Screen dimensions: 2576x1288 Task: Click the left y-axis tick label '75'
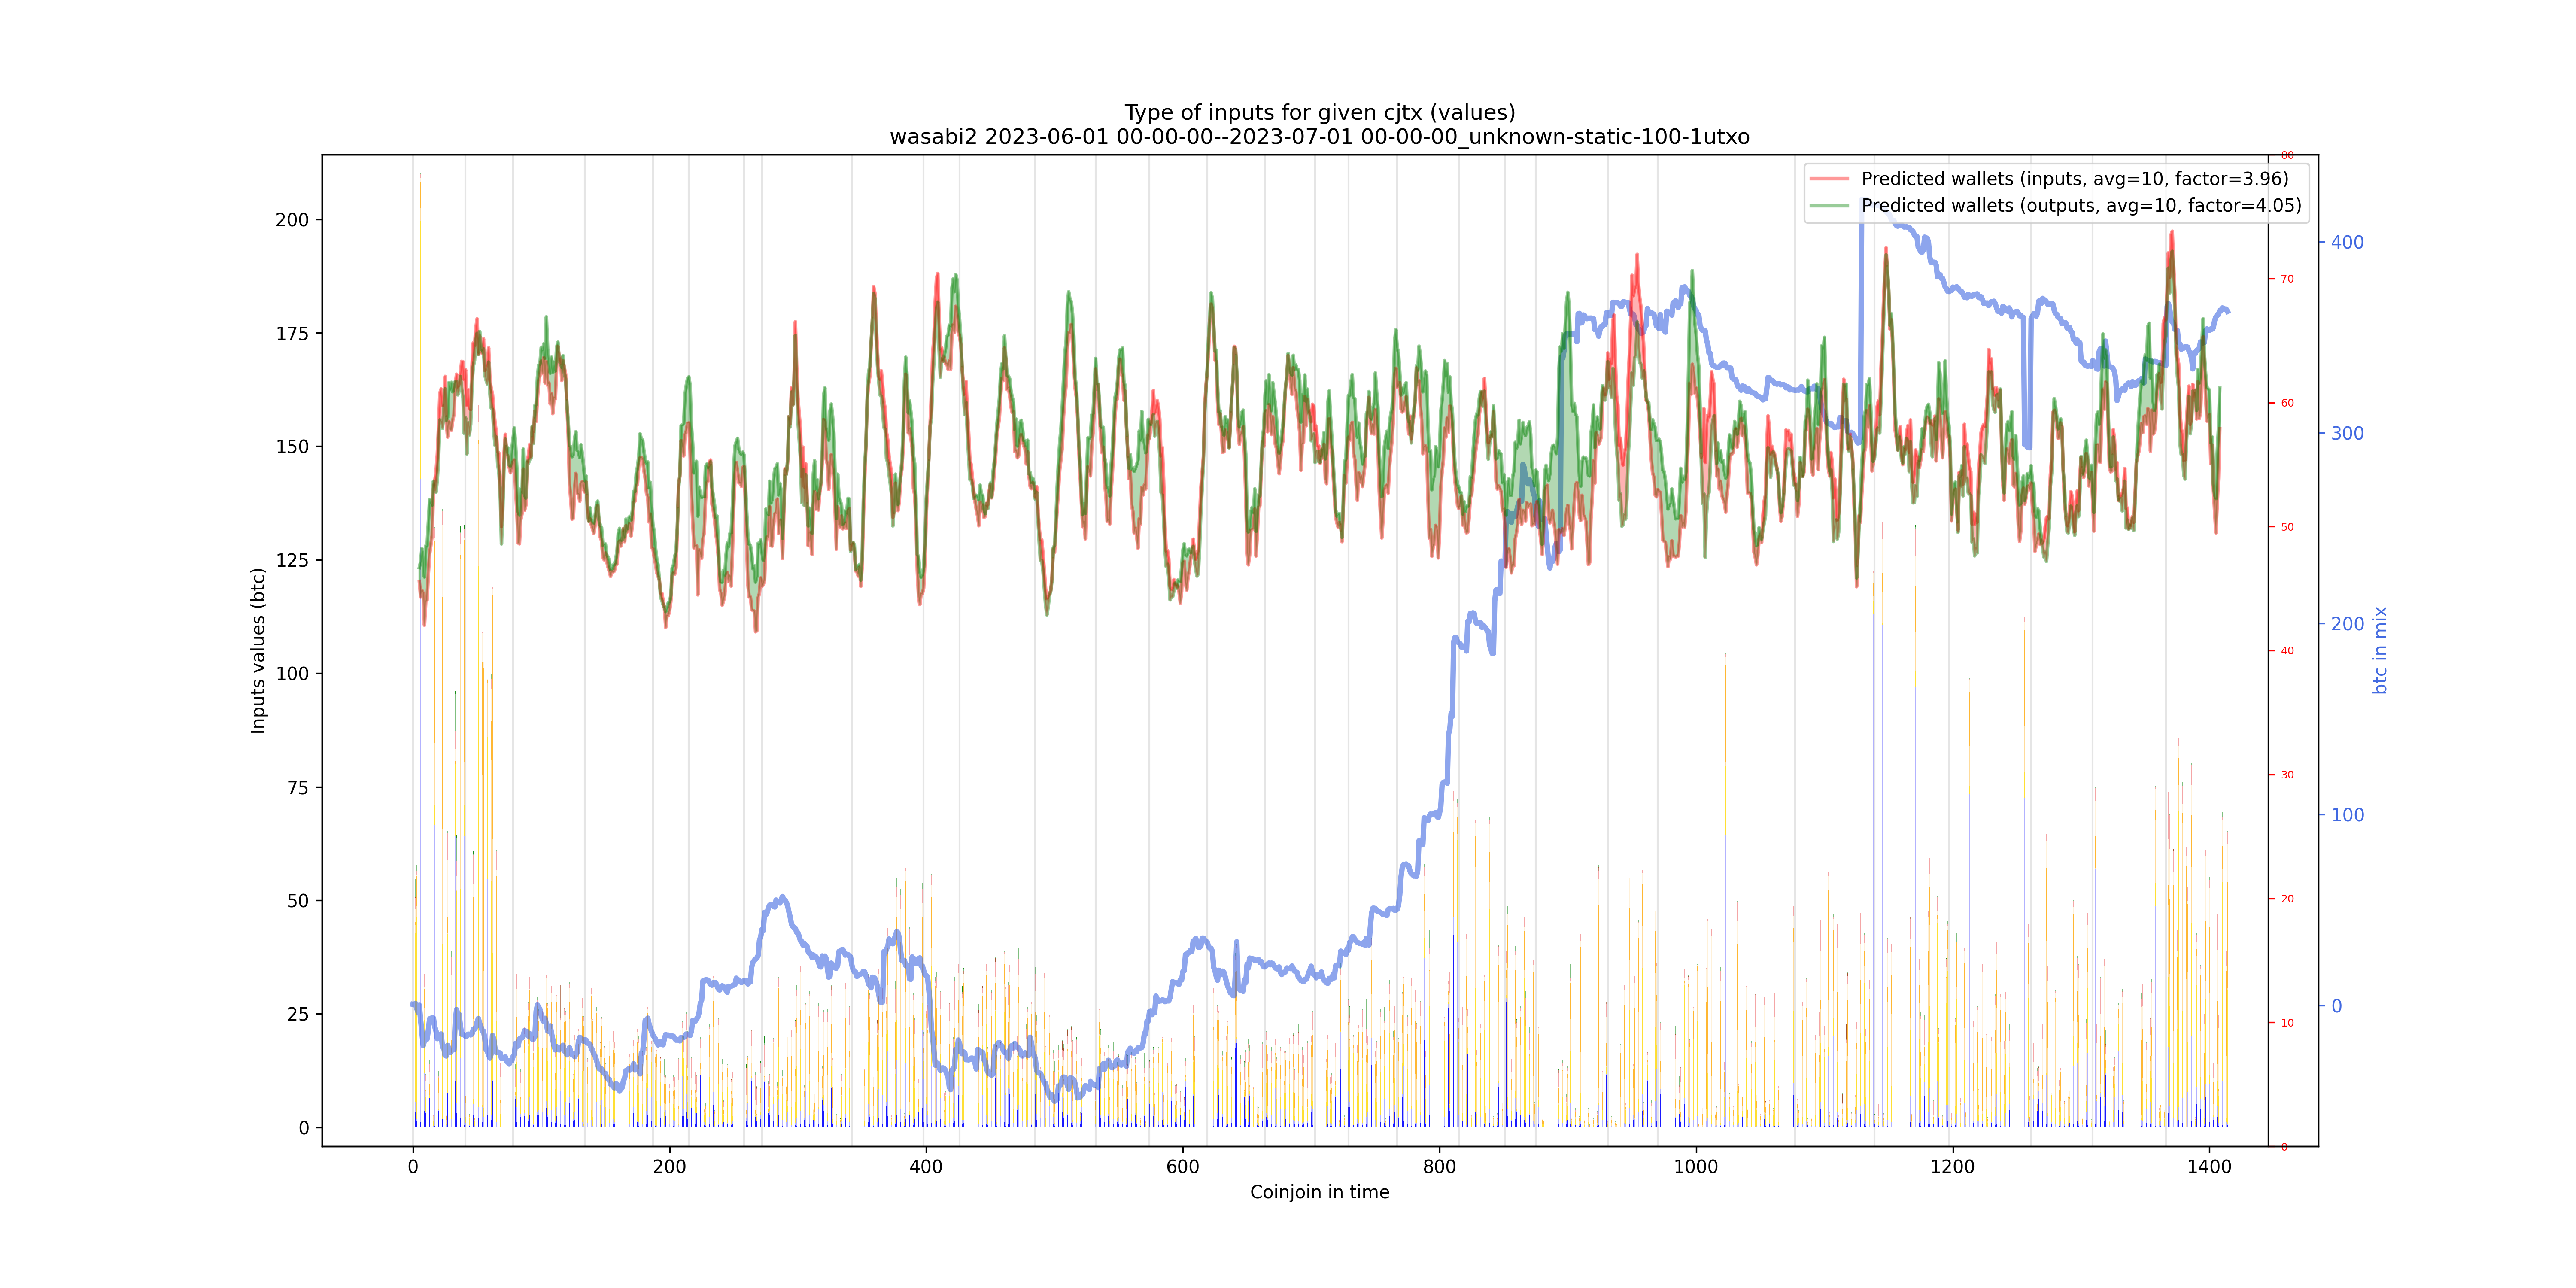(298, 788)
